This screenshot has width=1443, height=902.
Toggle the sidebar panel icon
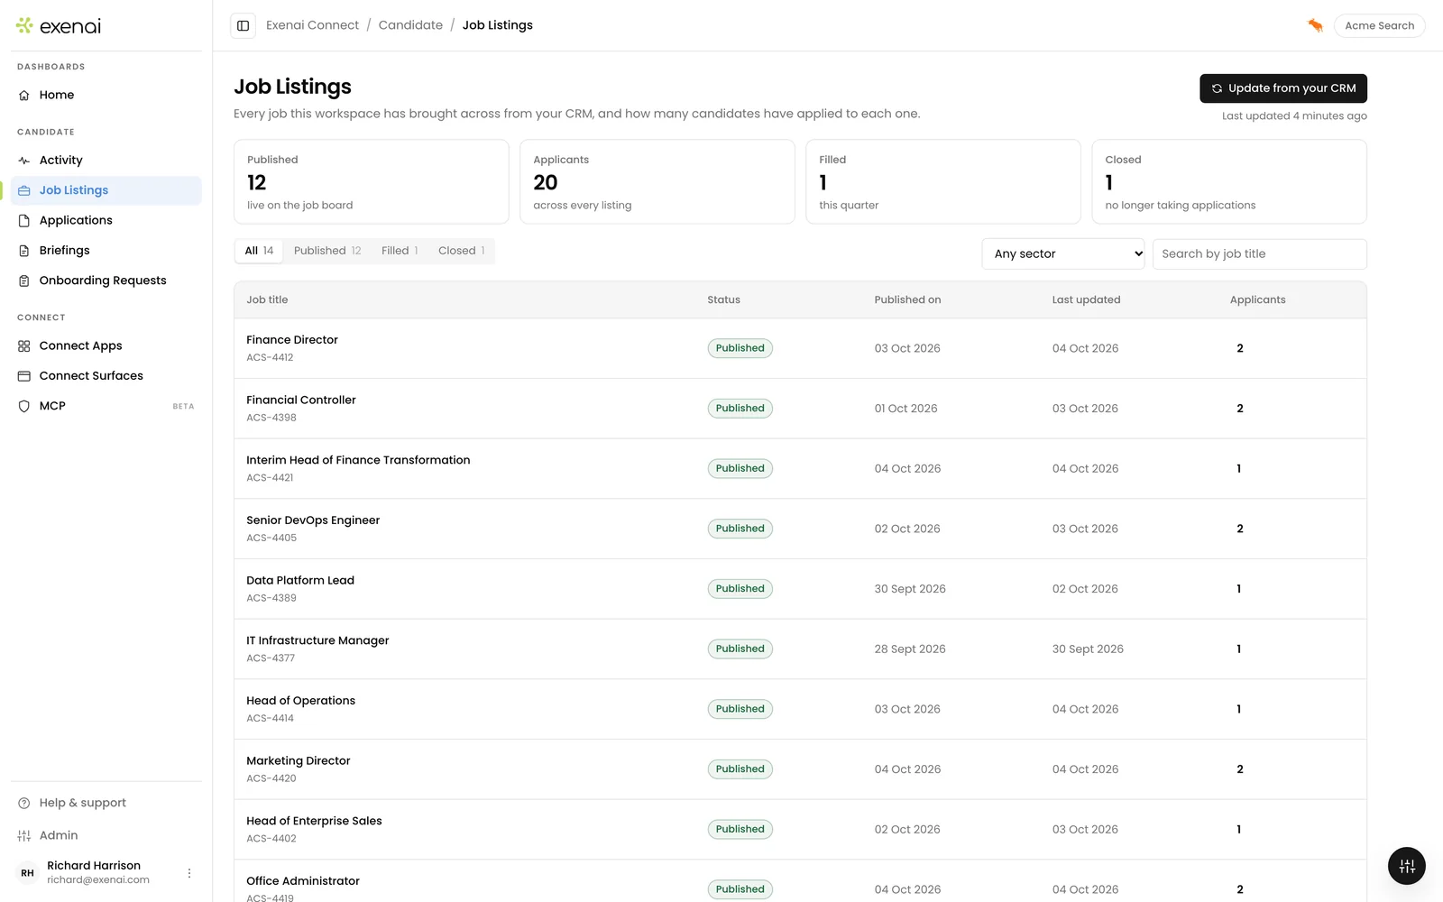pos(243,25)
